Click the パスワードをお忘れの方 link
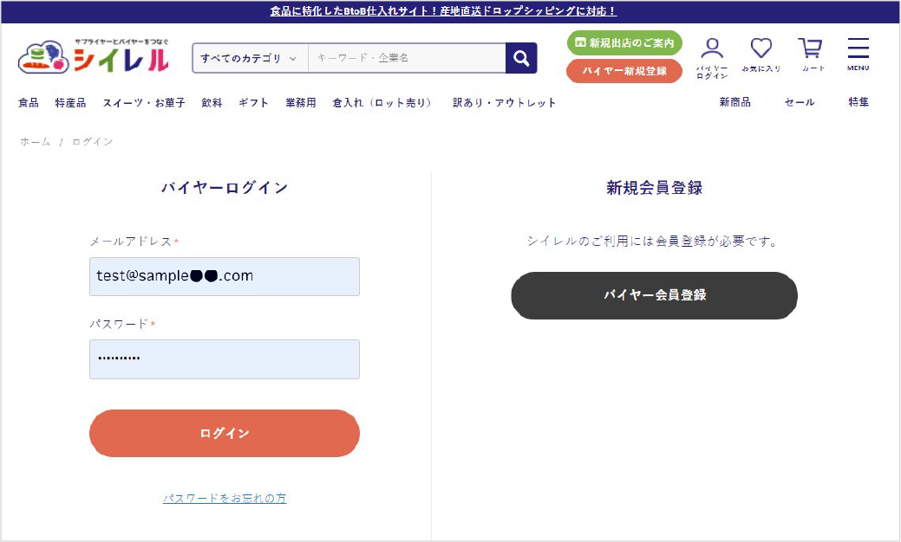 [x=225, y=498]
